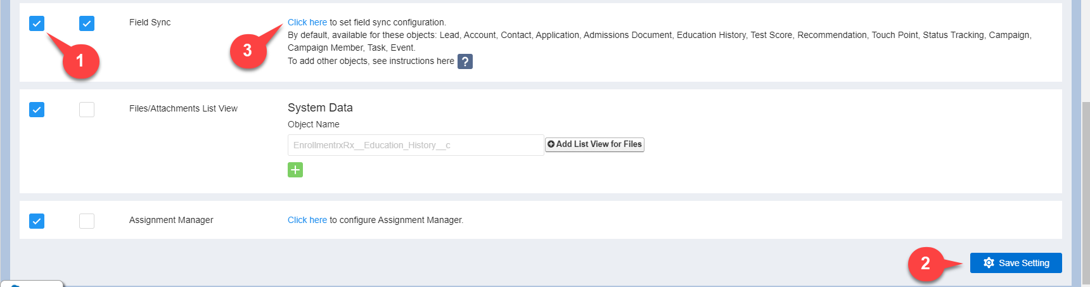Uncheck the first Field Sync checkbox
This screenshot has height=287, width=1090.
point(37,23)
